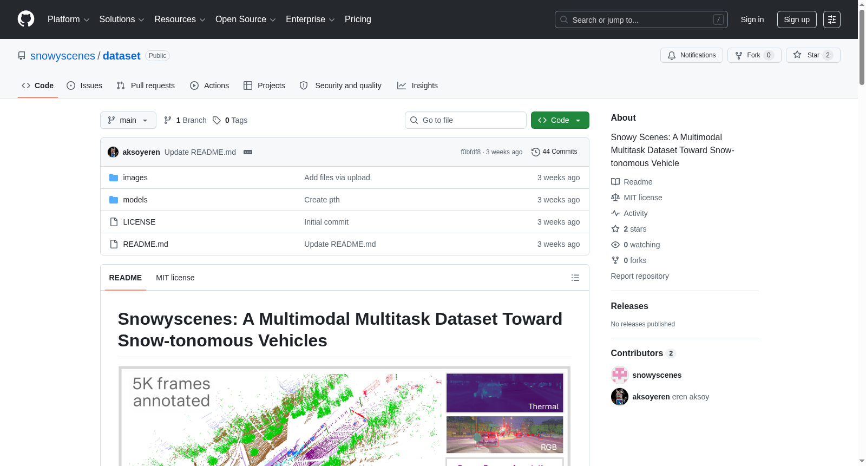This screenshot has height=466, width=866.
Task: Open the green Code dropdown
Action: (x=560, y=120)
